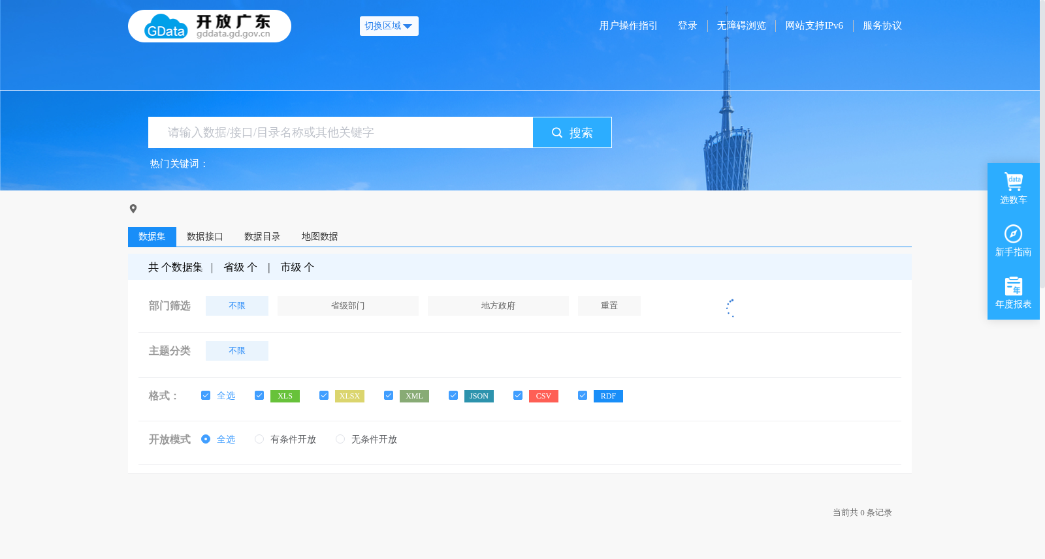Click the 登录 login link
Image resolution: width=1045 pixels, height=559 pixels.
pos(687,25)
